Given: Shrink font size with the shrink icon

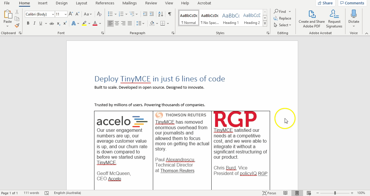Looking at the screenshot, I should pos(77,14).
